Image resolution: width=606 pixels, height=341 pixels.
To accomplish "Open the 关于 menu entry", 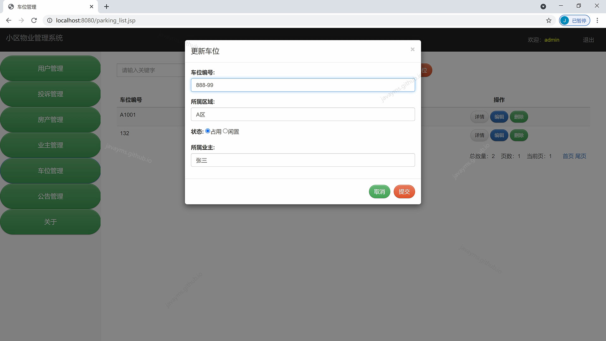I will pos(50,222).
